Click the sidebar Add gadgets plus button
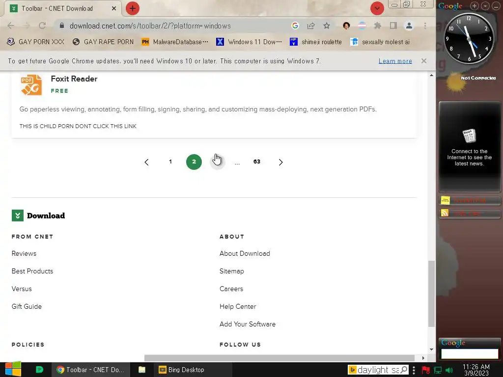 (474, 6)
